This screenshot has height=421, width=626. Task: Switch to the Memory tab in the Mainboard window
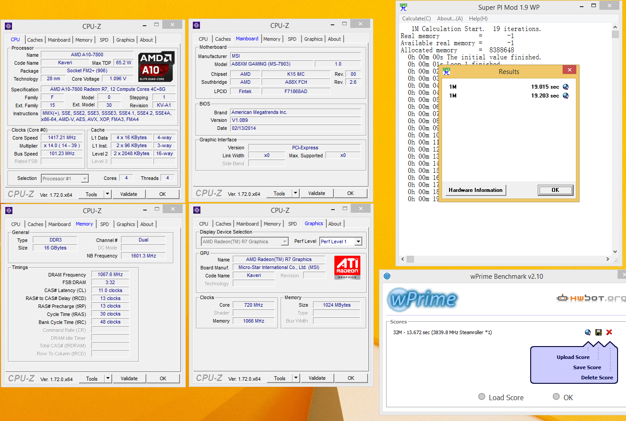click(x=272, y=39)
